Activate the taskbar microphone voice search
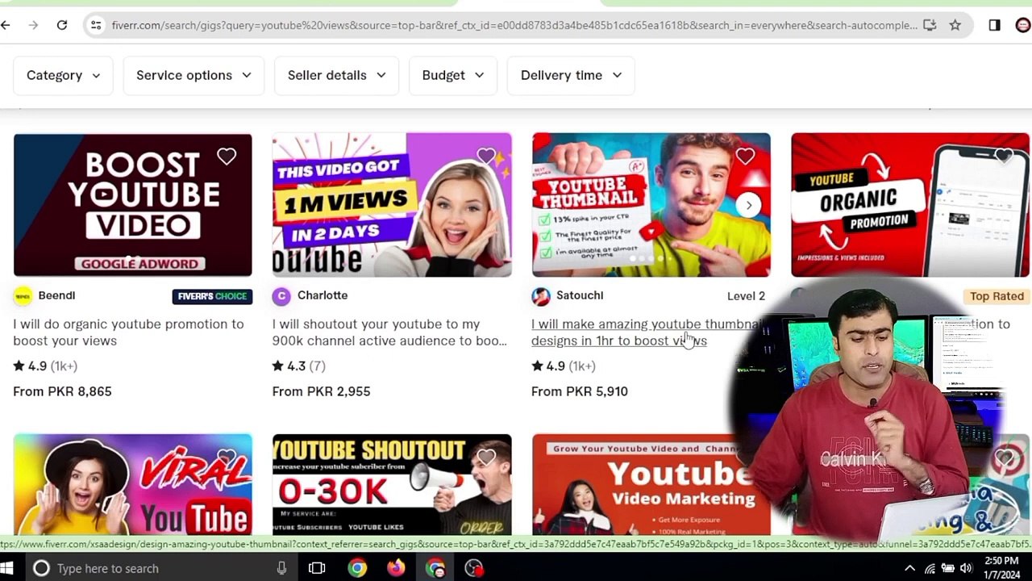 (281, 568)
